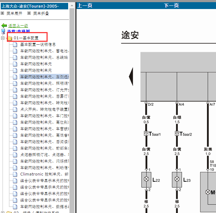Screen dimensions: 216x213
Task: Click page icon of Climatronic 控制单元 row
Action: click(15, 174)
